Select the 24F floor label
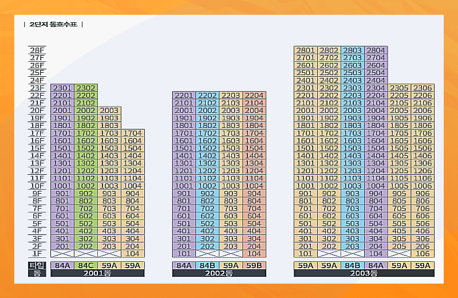This screenshot has height=298, width=458. [x=37, y=80]
